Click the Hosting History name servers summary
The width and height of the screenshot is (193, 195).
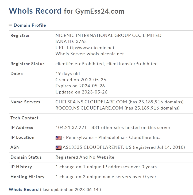click(x=106, y=177)
